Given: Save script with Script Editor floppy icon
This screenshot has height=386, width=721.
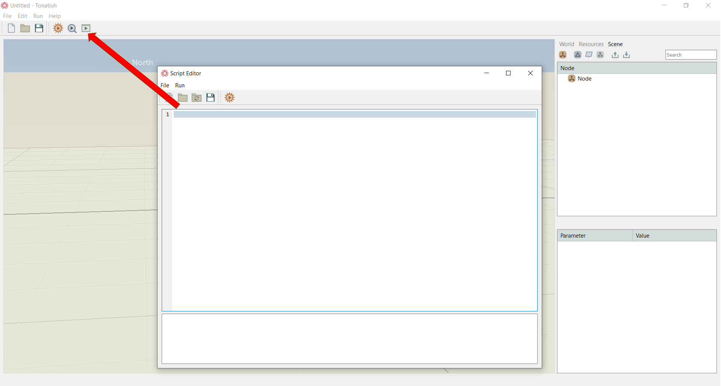Looking at the screenshot, I should (210, 98).
